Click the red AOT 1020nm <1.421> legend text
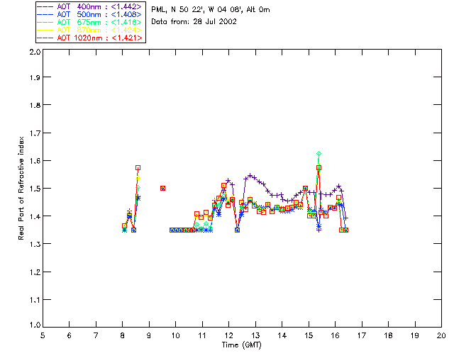The height and width of the screenshot is (363, 454). click(x=99, y=38)
